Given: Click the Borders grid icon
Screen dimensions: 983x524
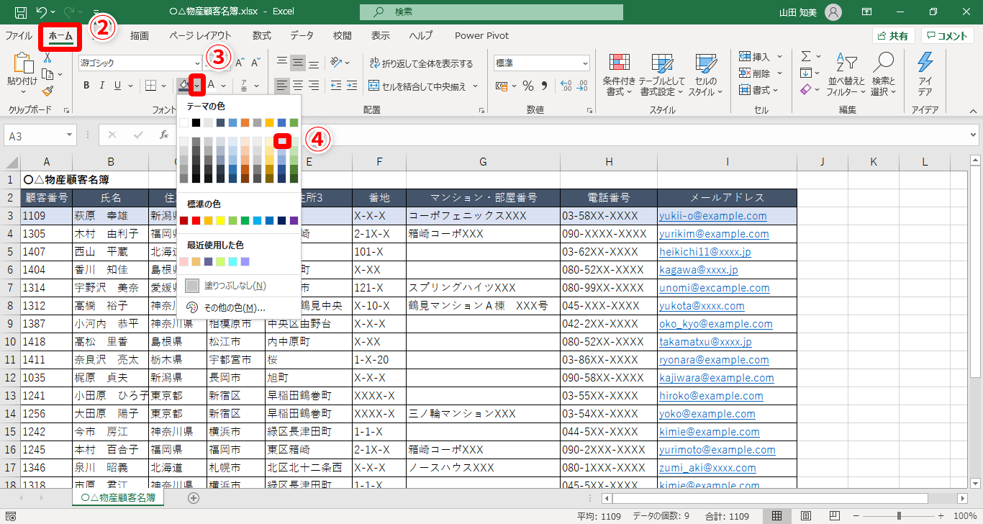Looking at the screenshot, I should 151,86.
